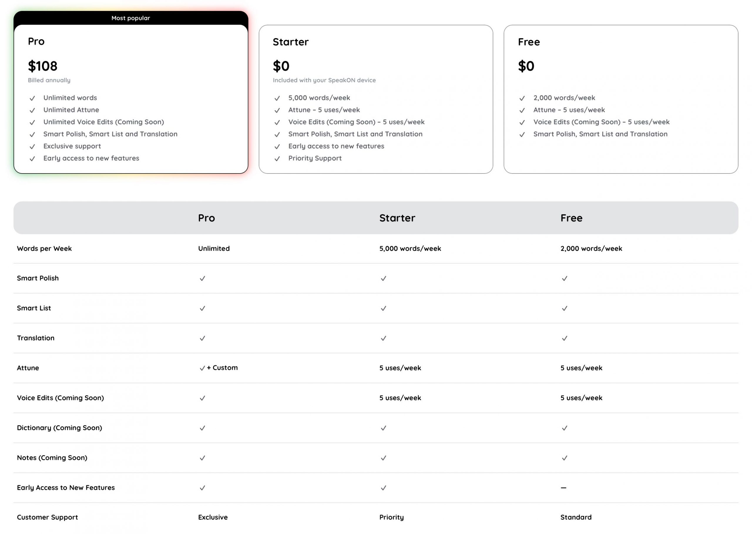
Task: Click Free checkmark in Notes (Coming Soon) row
Action: point(565,458)
